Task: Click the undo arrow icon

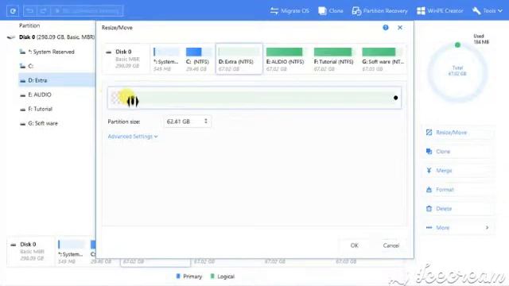Action: tap(30, 10)
